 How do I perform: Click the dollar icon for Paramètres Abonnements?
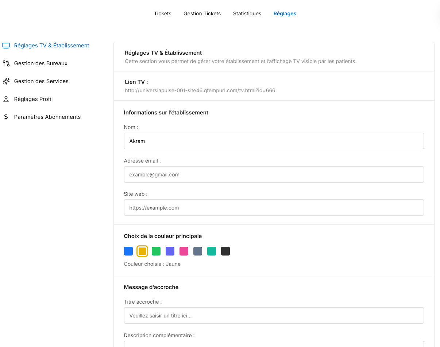point(6,117)
